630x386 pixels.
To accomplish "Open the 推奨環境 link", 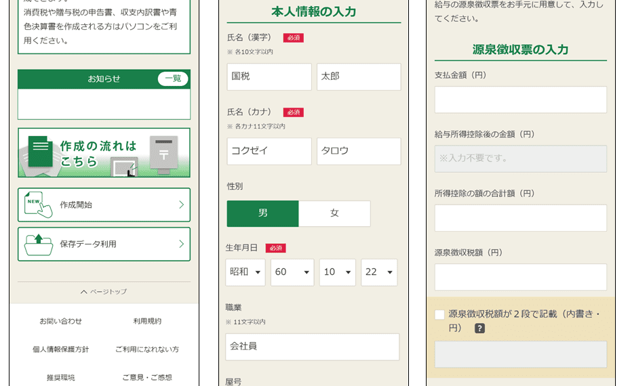I will click(60, 377).
